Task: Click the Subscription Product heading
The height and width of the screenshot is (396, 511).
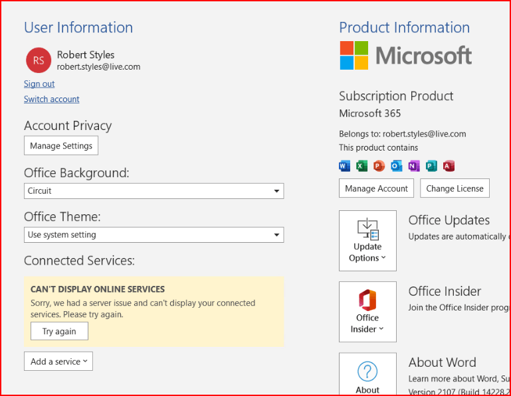Action: tap(396, 96)
